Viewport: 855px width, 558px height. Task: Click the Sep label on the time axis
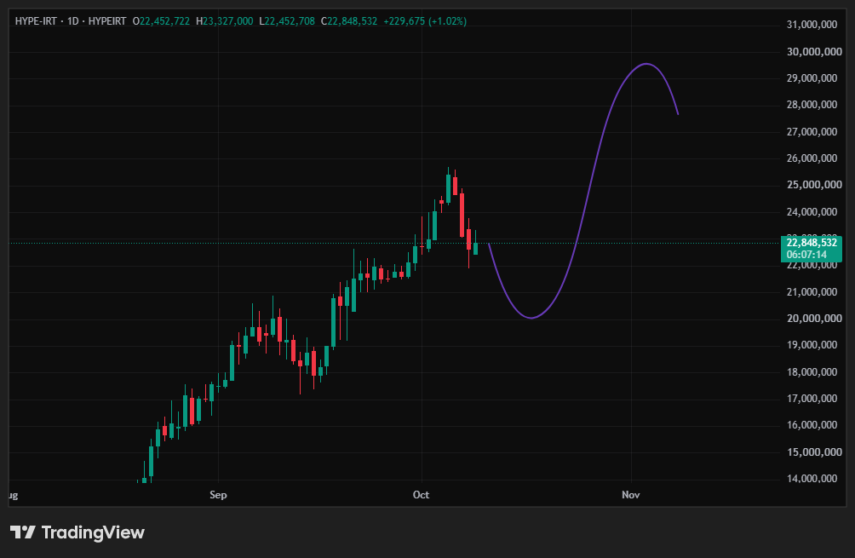point(218,495)
